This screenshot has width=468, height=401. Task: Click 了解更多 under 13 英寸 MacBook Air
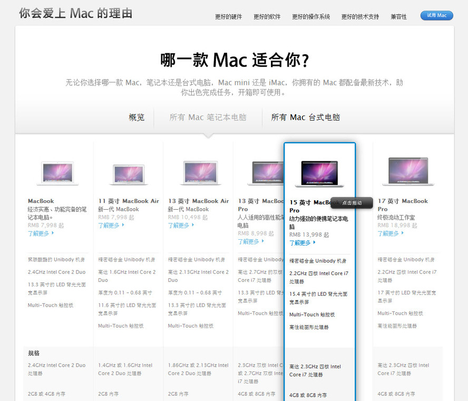click(181, 225)
